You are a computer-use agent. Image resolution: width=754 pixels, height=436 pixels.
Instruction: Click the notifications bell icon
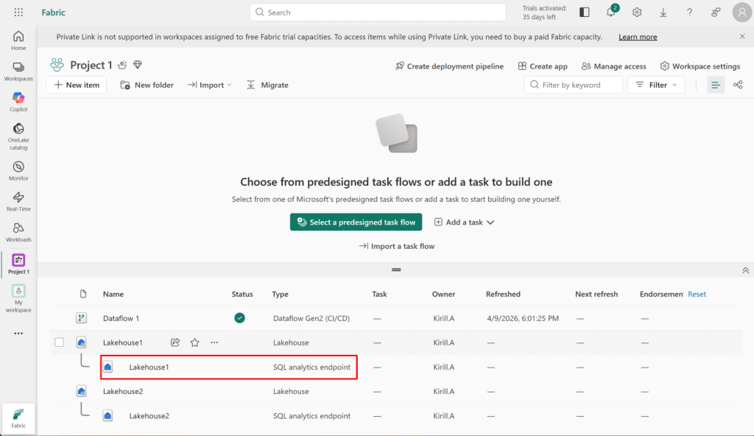[x=610, y=13]
